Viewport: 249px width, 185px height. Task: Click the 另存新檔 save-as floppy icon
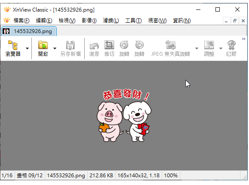point(71,45)
